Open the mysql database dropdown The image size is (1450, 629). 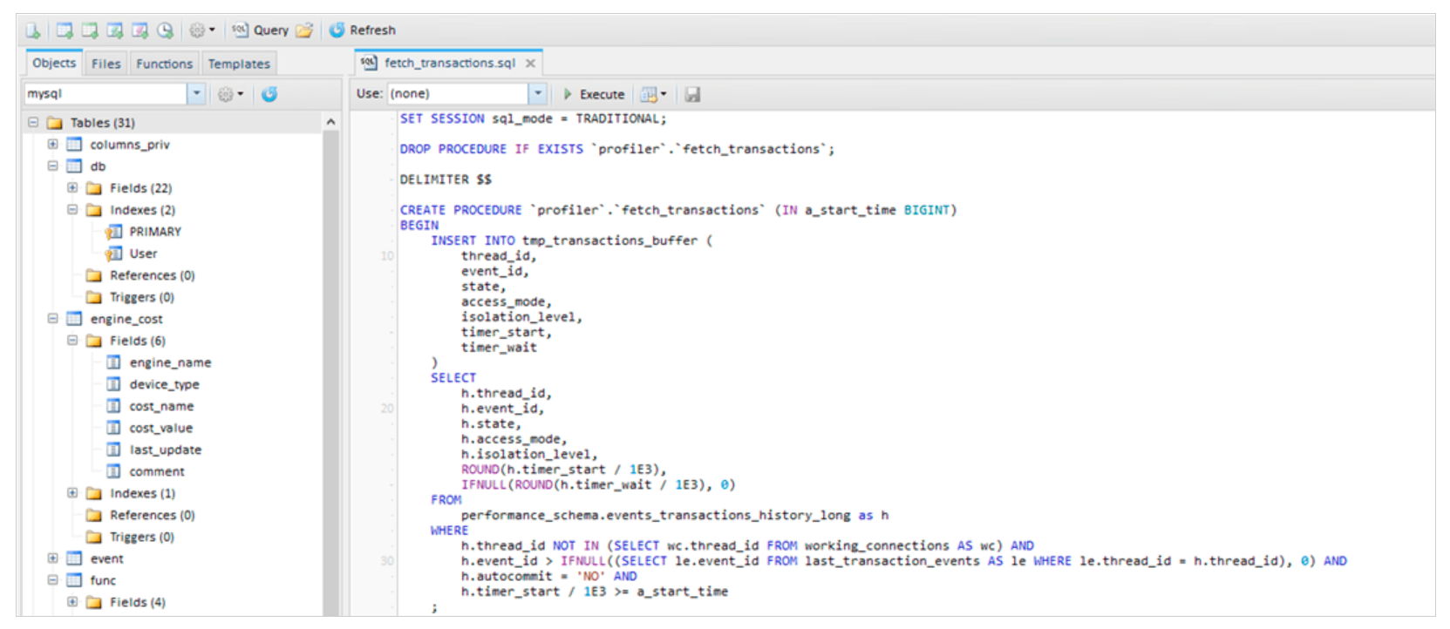(197, 94)
